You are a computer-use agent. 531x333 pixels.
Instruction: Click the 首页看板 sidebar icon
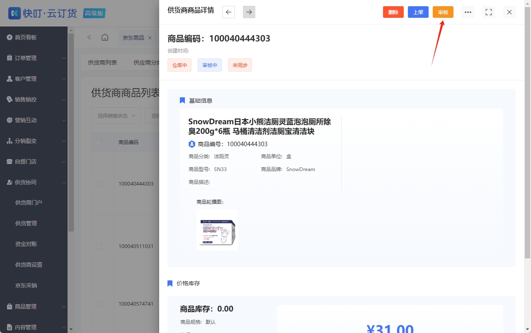[x=9, y=37]
